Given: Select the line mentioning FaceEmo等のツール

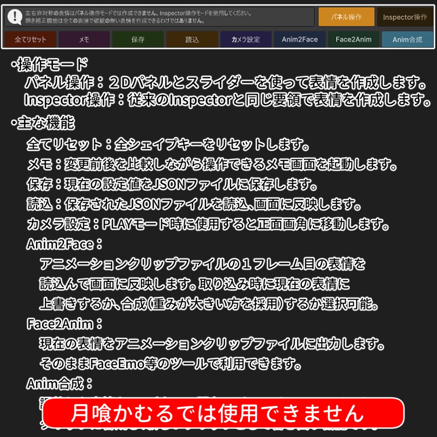Looking at the screenshot, I should [x=170, y=364].
